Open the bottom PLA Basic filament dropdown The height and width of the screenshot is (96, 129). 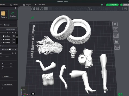[7, 42]
